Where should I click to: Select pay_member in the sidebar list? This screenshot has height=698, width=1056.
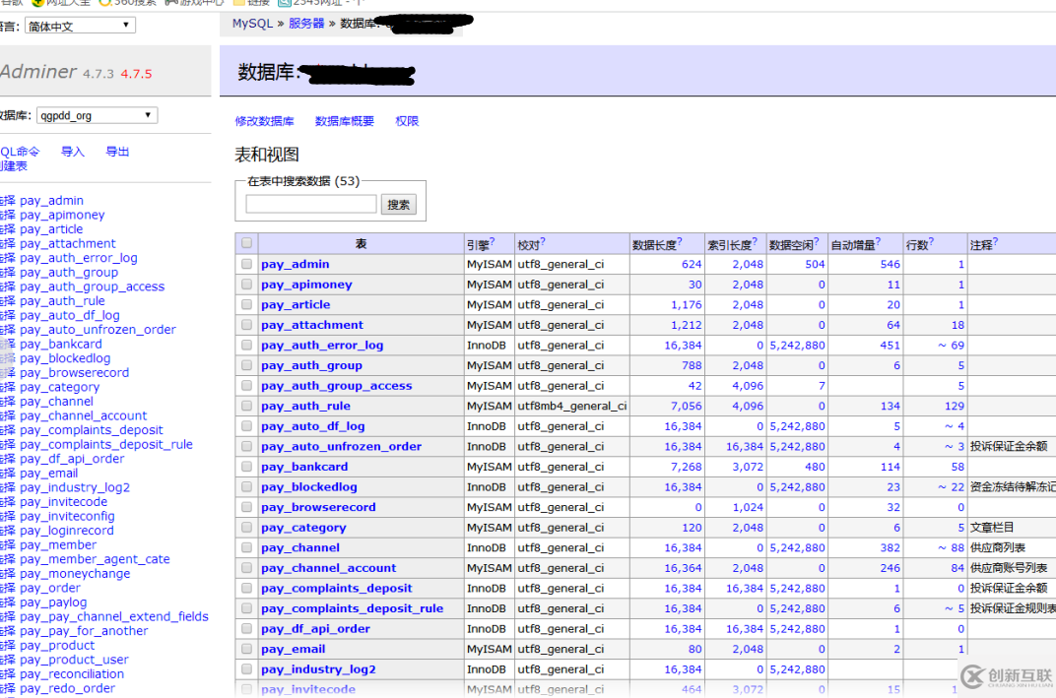point(58,544)
